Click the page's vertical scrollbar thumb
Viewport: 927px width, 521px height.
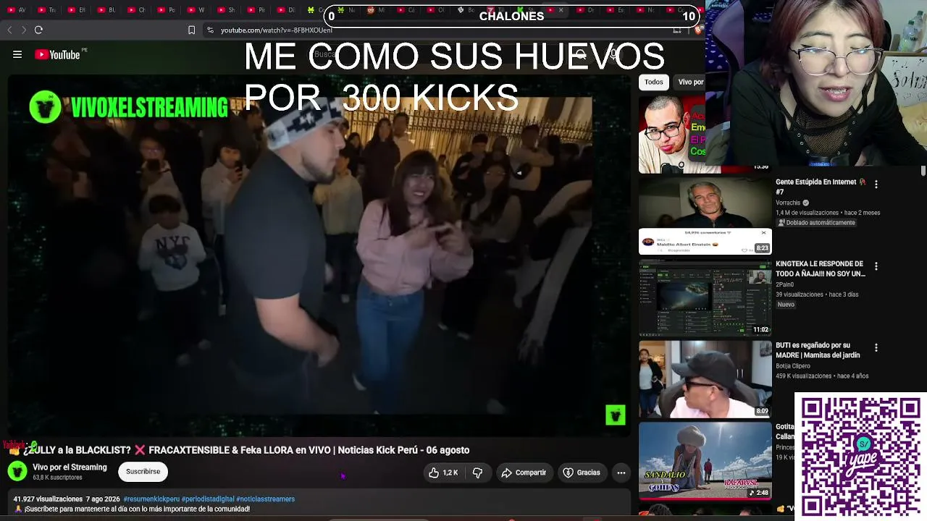[x=923, y=171]
